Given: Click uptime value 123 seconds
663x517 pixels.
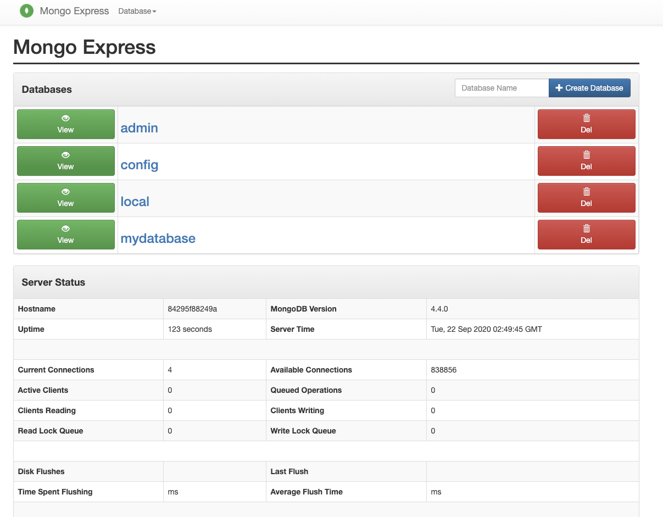Looking at the screenshot, I should [190, 329].
